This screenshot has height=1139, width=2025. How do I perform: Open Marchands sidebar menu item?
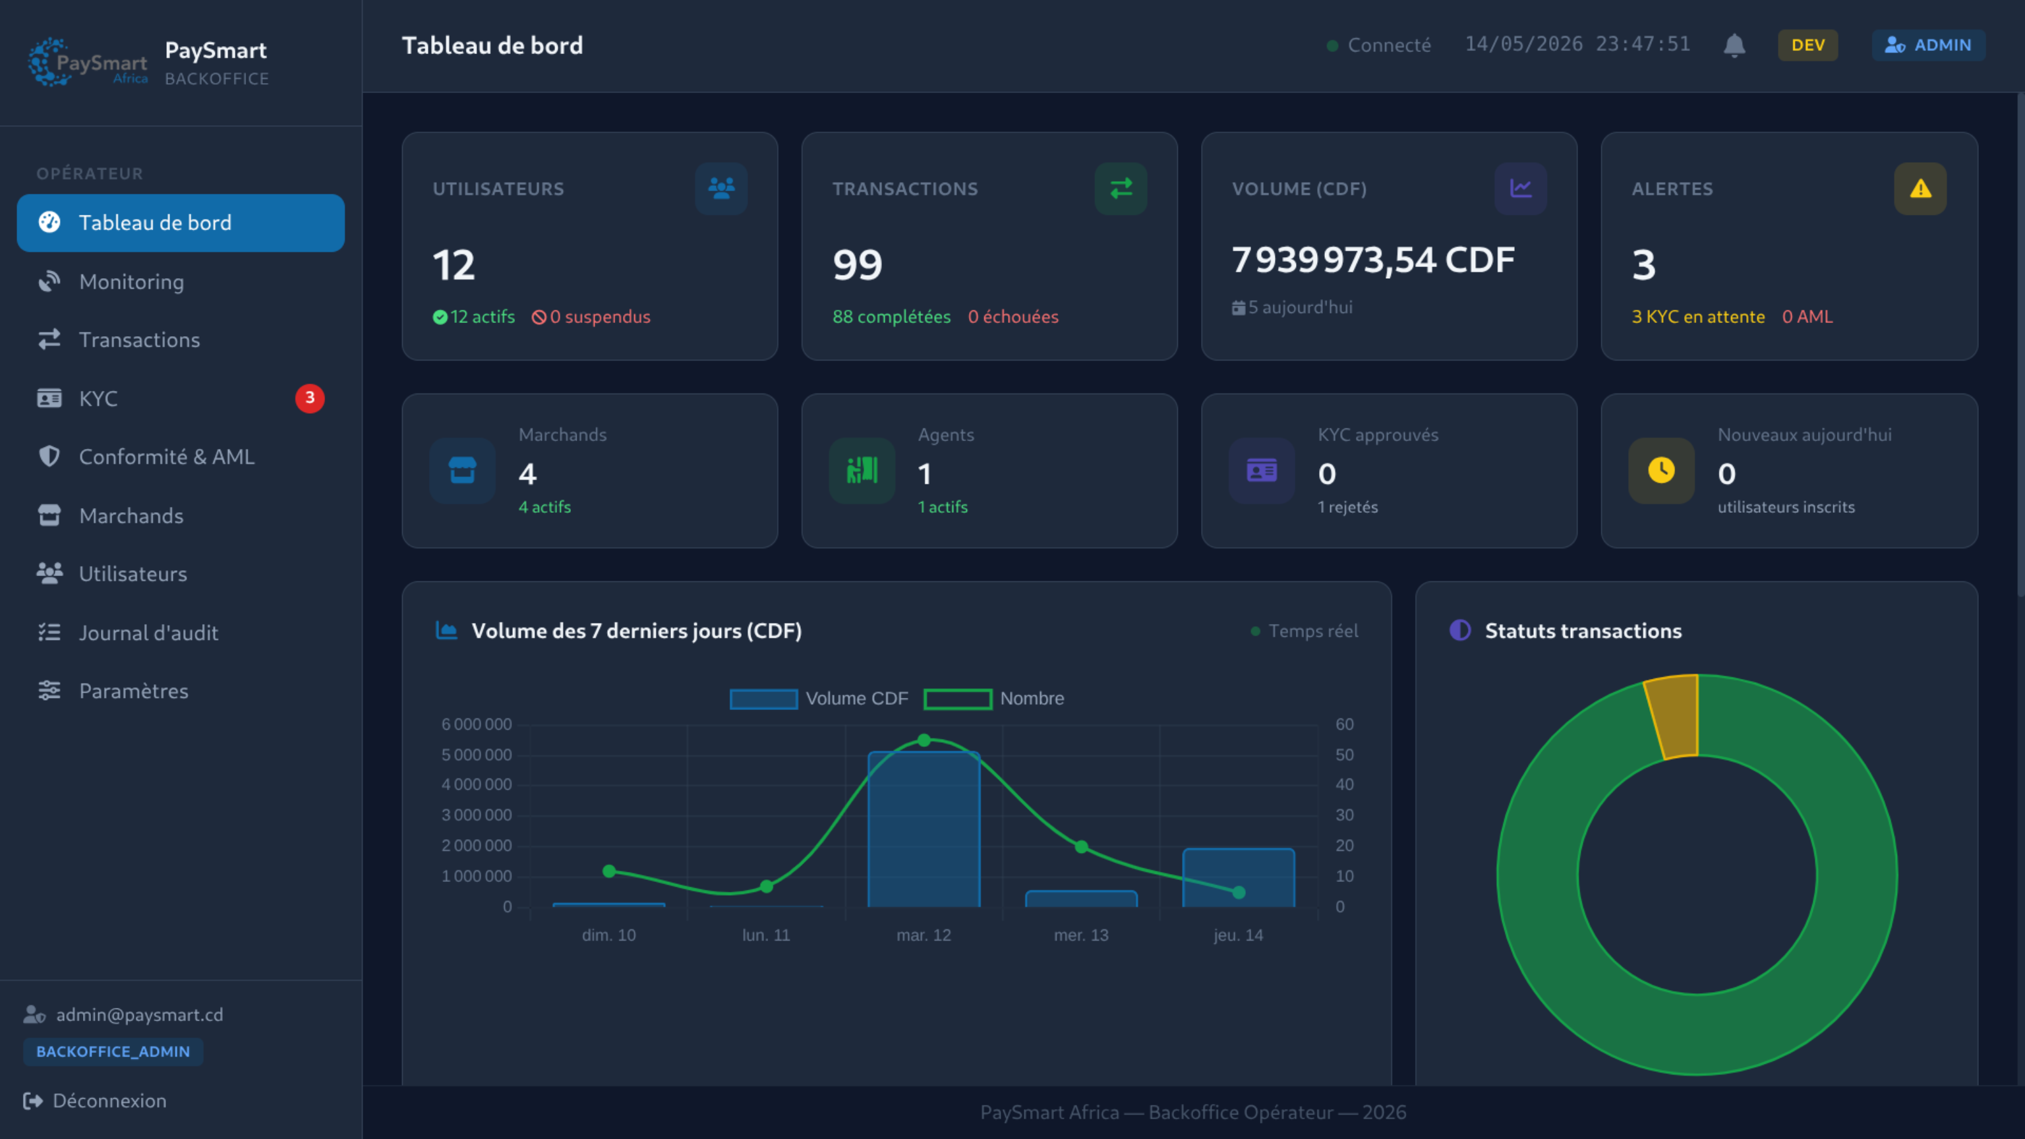pos(181,515)
